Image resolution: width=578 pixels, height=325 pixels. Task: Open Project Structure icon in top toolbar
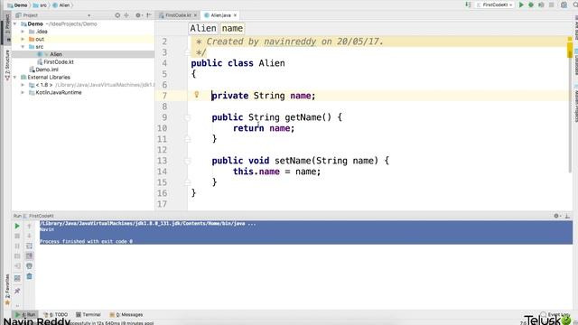pyautogui.click(x=564, y=5)
